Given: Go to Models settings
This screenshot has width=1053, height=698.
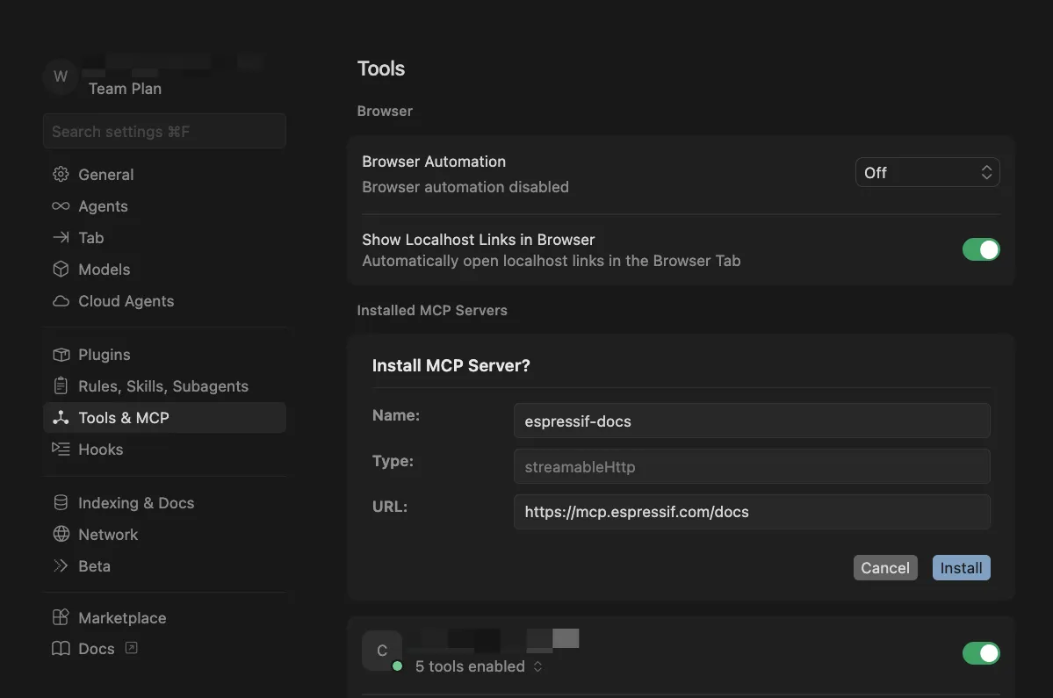Looking at the screenshot, I should tap(164, 270).
